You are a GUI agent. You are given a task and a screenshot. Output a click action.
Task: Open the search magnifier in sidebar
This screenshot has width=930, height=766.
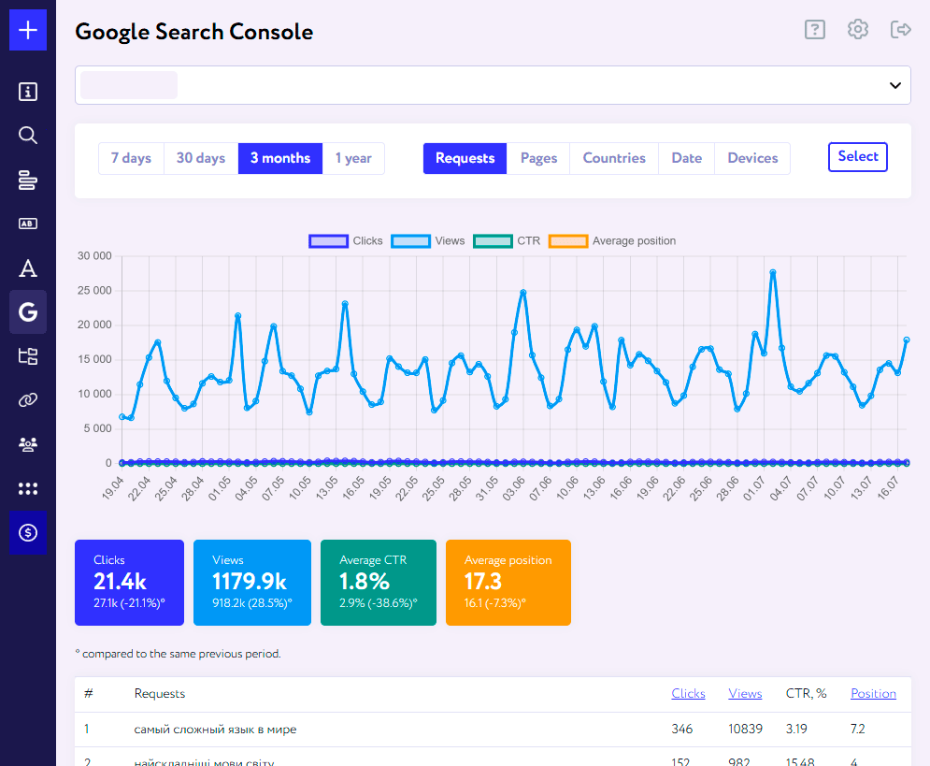pyautogui.click(x=28, y=136)
